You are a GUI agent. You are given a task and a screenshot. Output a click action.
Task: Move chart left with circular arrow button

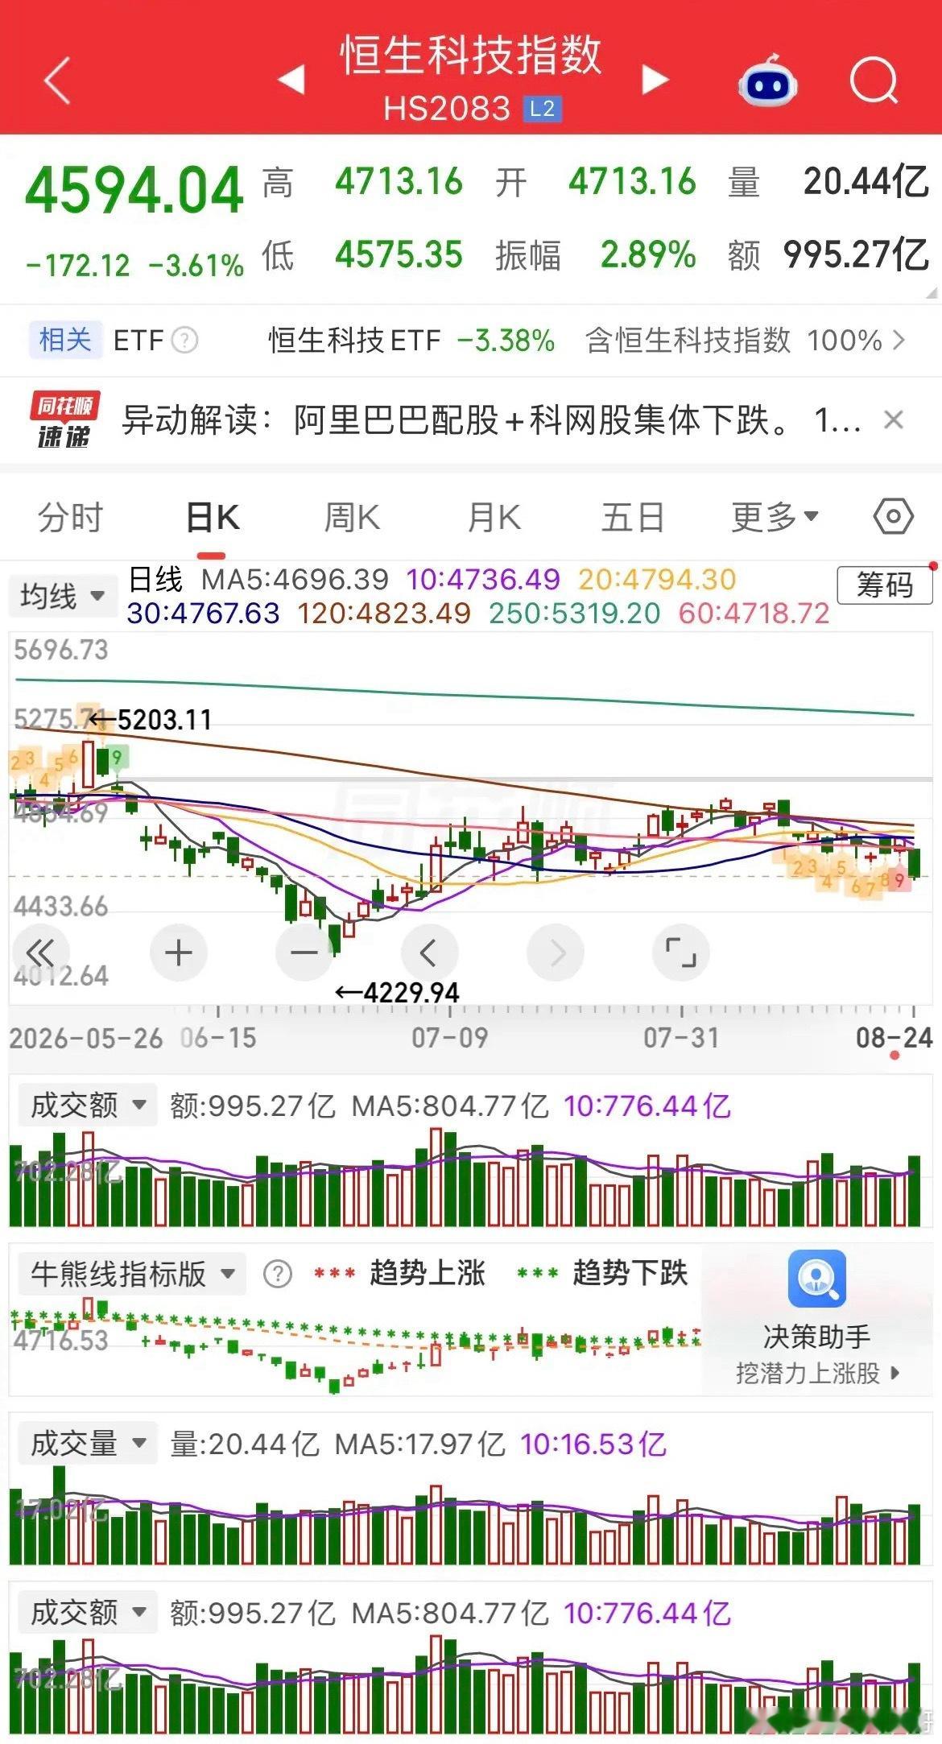429,953
